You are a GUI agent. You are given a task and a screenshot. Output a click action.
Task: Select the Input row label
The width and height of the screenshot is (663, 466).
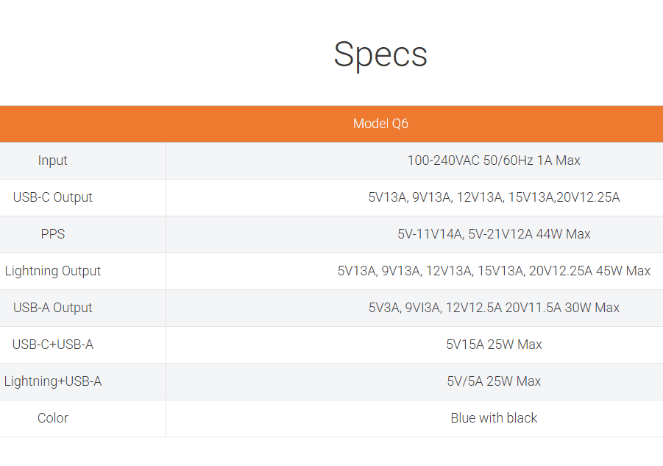coord(53,160)
